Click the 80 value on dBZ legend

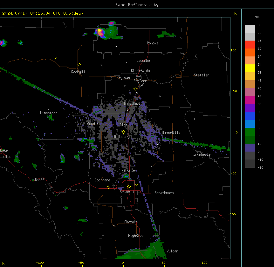click(259, 25)
